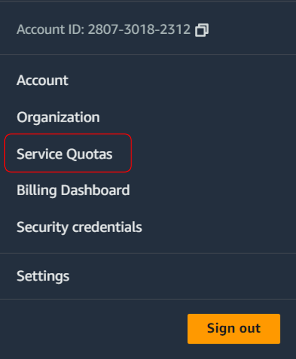Image resolution: width=296 pixels, height=359 pixels.
Task: Click the word Dashboard in Billing Dashboard
Action: (x=95, y=190)
